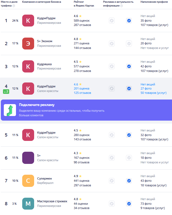Open '201 оценка' link in highlighted row
The height and width of the screenshot is (215, 172).
click(x=82, y=88)
